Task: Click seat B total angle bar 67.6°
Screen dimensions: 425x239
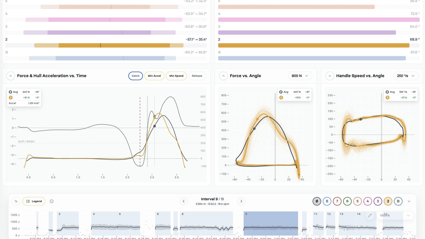Action: (312, 58)
